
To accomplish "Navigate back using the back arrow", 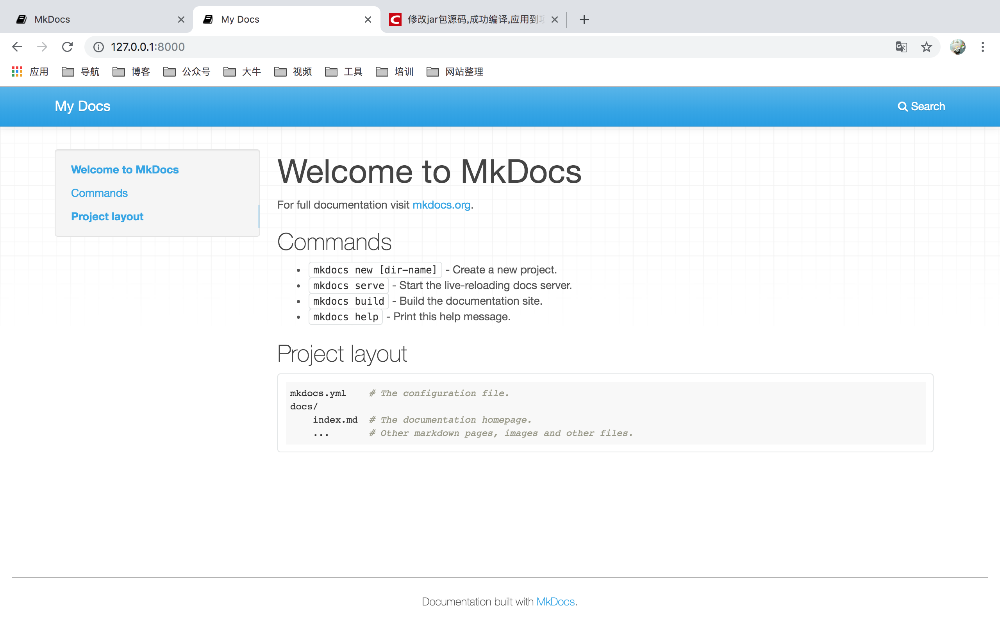I will coord(17,47).
